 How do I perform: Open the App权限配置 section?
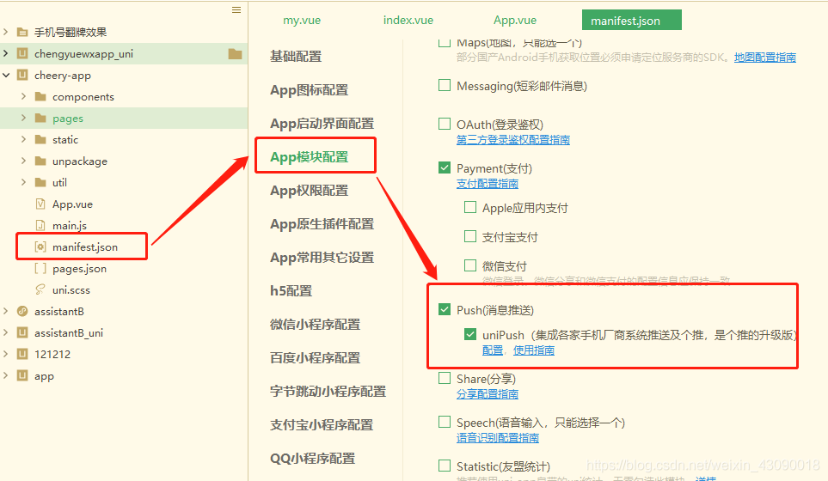pyautogui.click(x=309, y=191)
